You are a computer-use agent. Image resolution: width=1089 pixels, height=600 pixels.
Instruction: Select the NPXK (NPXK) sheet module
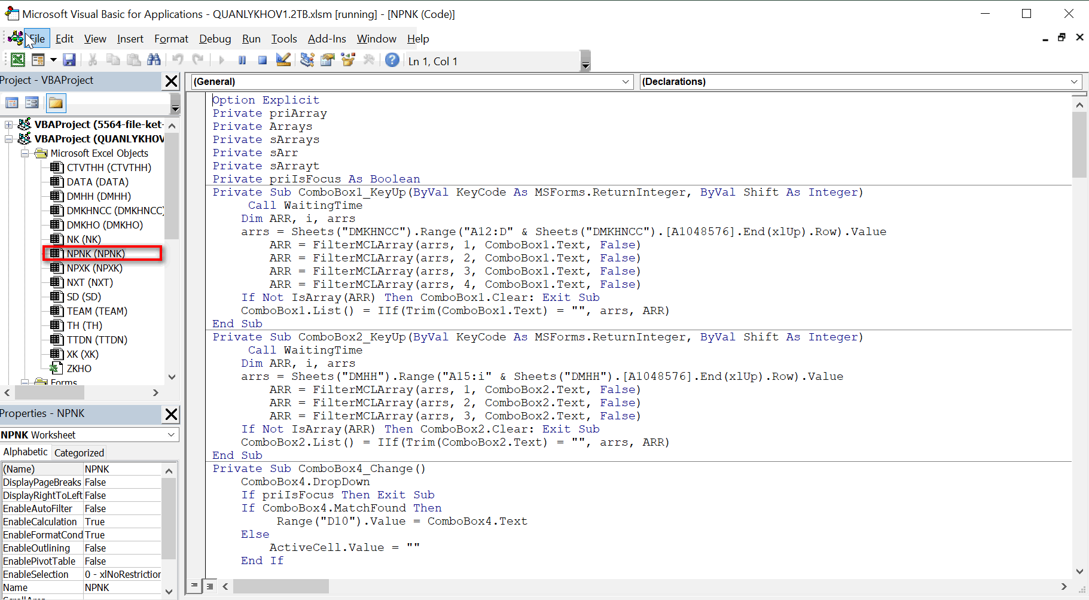tap(94, 268)
